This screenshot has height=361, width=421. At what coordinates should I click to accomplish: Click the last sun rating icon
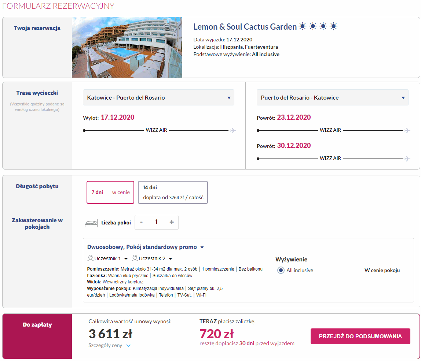coord(333,26)
